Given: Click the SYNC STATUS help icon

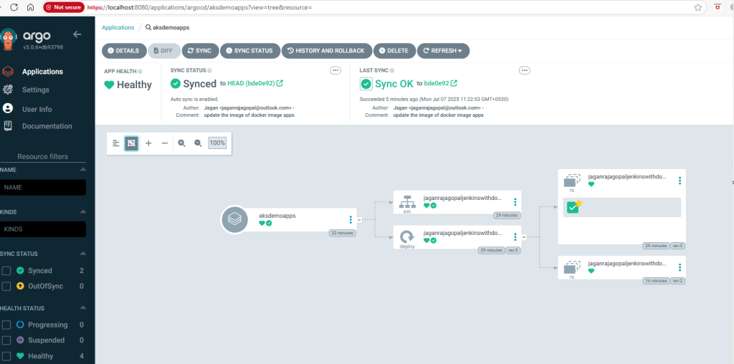Looking at the screenshot, I should 209,71.
